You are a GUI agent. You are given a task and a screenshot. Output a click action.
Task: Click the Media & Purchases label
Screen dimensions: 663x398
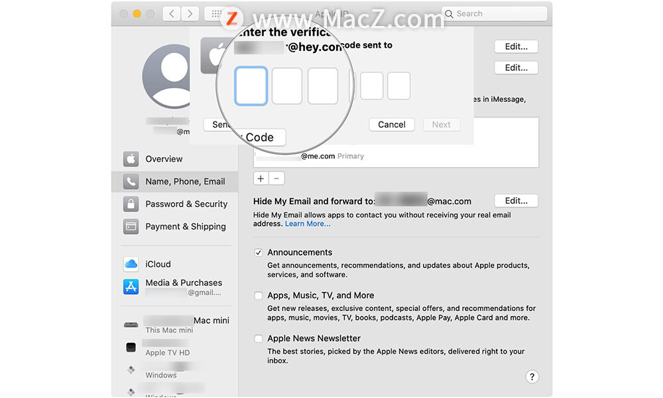coord(184,283)
